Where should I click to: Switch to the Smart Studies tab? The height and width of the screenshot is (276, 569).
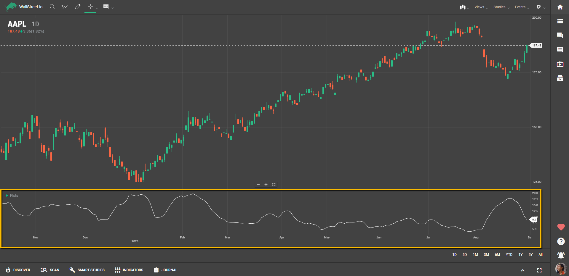[87, 270]
